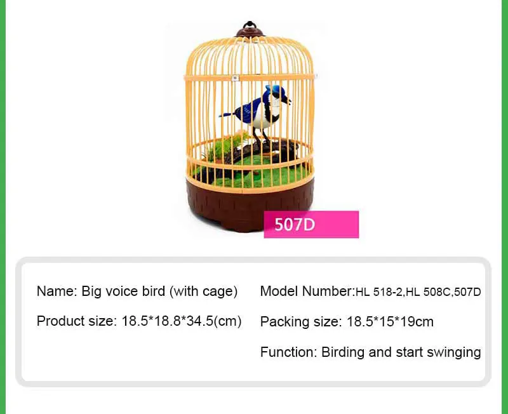Click the green border strip on the left edge
This screenshot has height=414, width=508.
[3, 207]
